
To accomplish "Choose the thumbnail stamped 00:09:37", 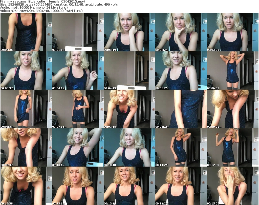I will [26, 148].
